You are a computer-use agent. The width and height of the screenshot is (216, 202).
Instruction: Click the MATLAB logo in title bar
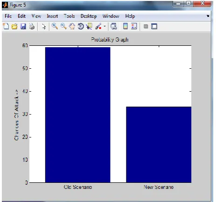[x=5, y=5]
